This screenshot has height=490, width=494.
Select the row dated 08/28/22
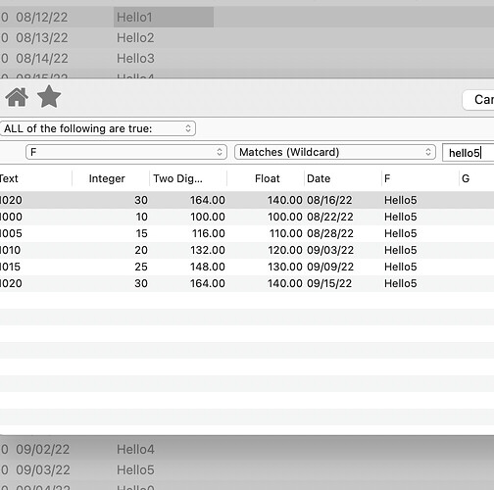point(247,233)
